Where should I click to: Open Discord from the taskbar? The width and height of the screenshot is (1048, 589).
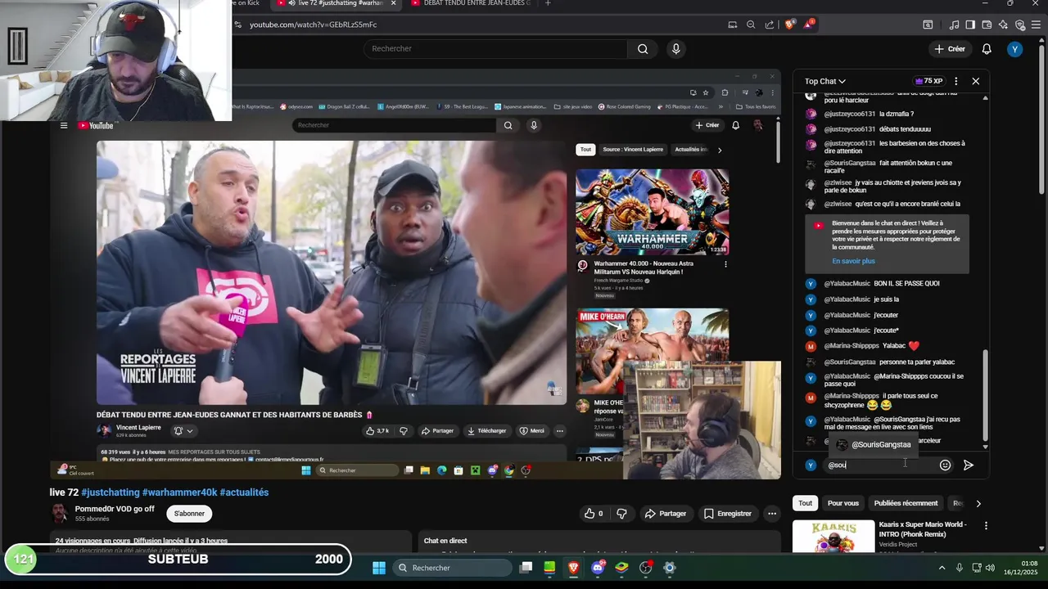click(x=598, y=568)
